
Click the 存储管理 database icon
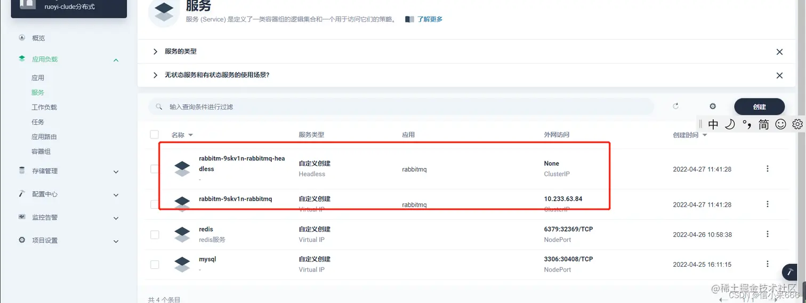[22, 170]
